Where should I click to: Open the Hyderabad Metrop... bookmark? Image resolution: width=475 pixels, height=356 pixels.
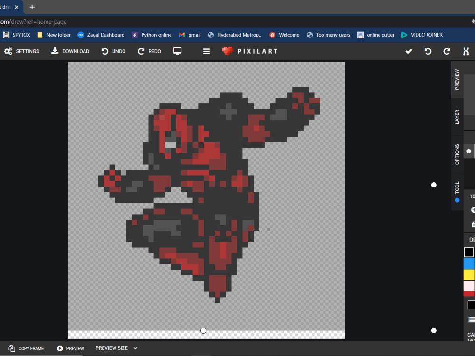click(235, 35)
